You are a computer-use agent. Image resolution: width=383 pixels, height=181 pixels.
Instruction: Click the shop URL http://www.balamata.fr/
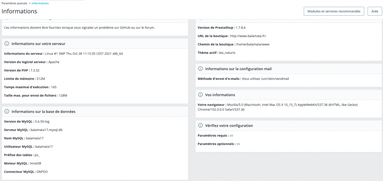pos(248,36)
